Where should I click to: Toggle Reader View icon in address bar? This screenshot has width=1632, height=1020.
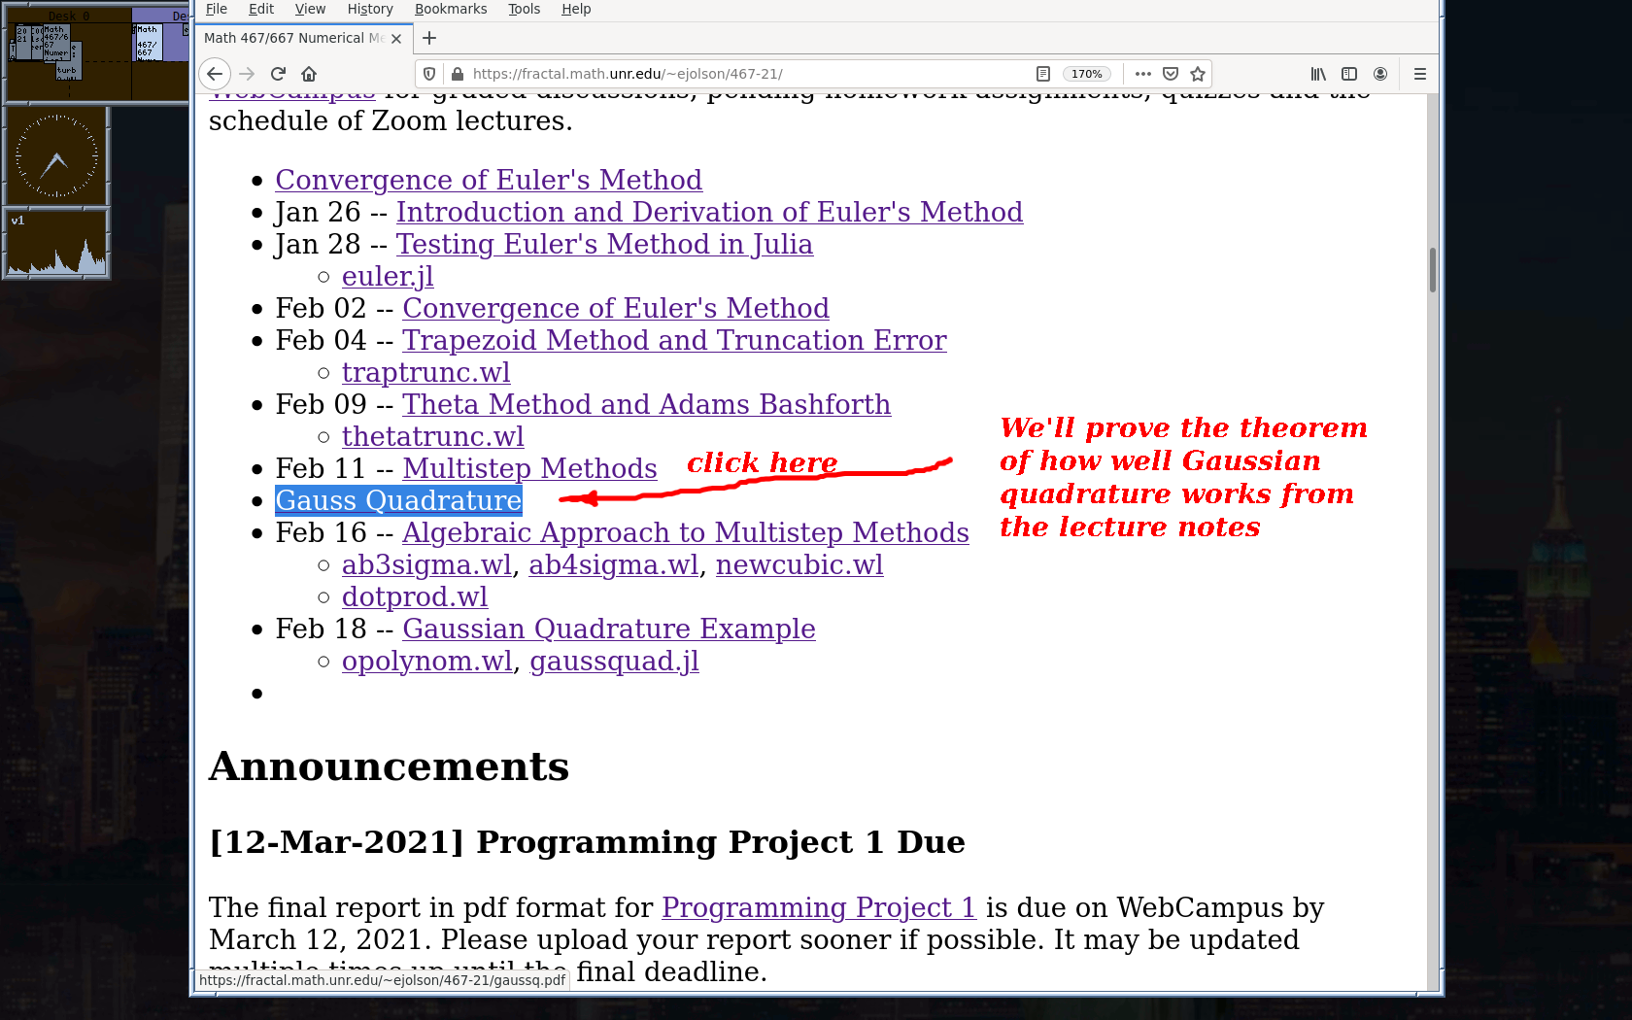point(1043,74)
